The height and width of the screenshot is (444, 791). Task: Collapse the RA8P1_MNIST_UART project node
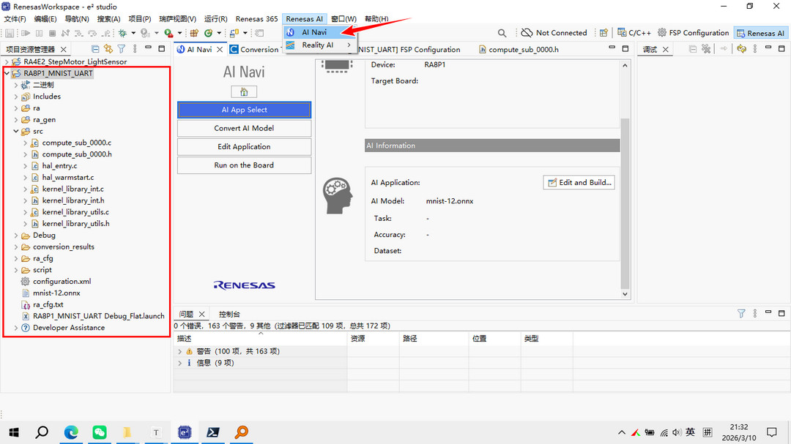pyautogui.click(x=7, y=73)
